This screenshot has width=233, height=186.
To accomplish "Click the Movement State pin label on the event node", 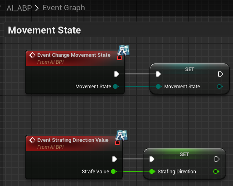I will coord(93,87).
